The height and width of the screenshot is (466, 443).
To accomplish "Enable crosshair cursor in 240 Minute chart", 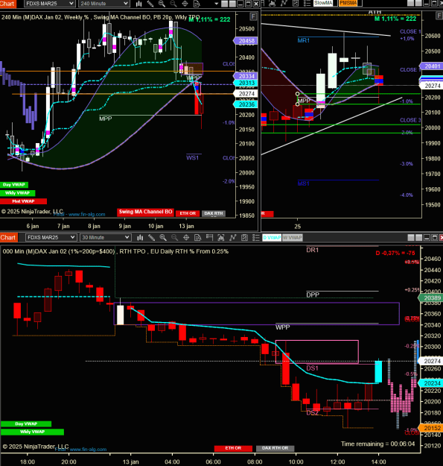I will click(185, 4).
